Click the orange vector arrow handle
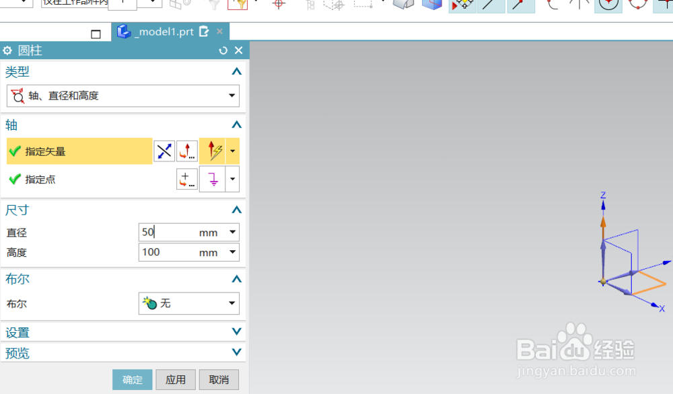Screen dimensions: 673x394 click(x=603, y=223)
